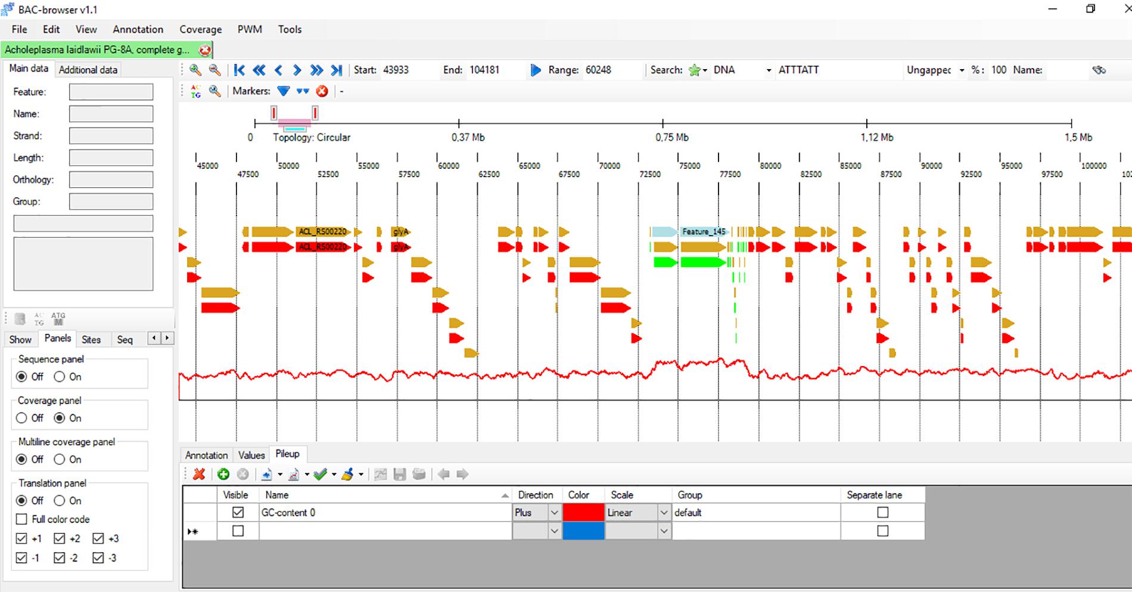Enable Full color code checkbox
The height and width of the screenshot is (592, 1132).
(x=21, y=519)
